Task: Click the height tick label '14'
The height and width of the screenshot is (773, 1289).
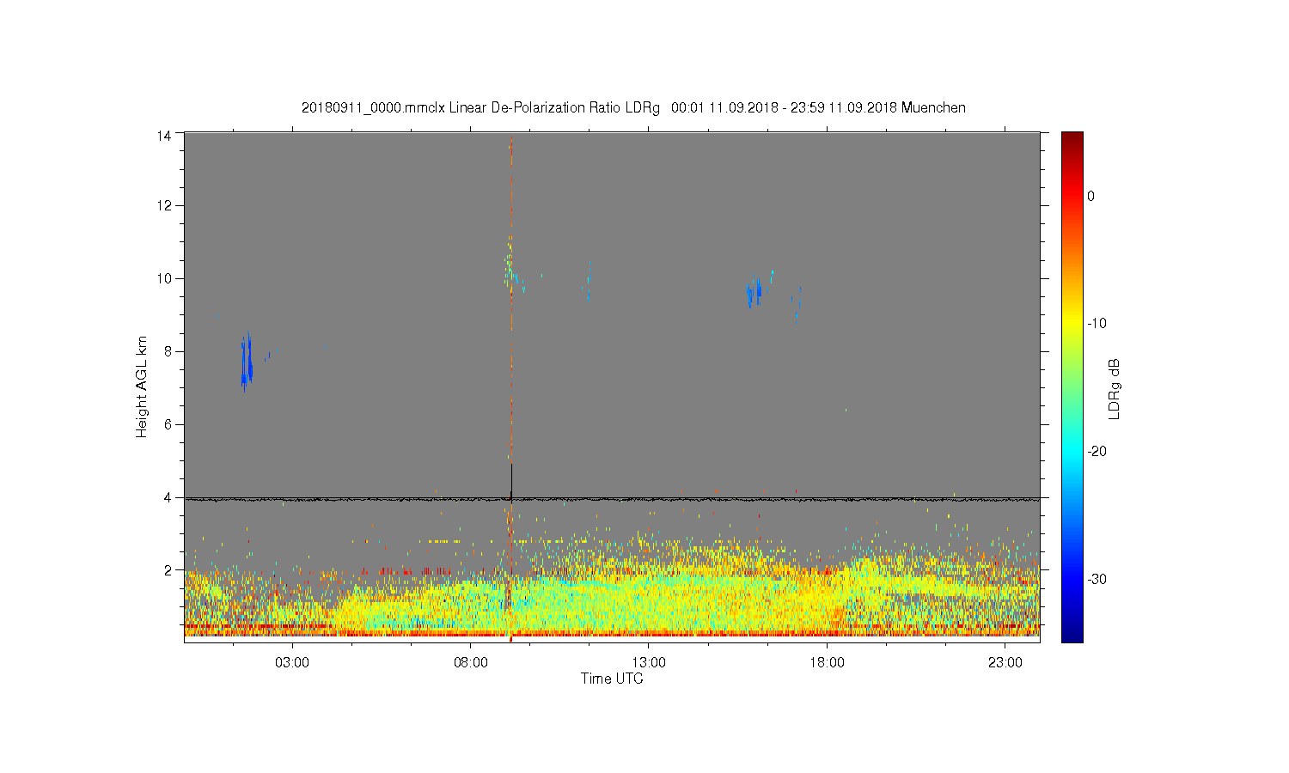Action: point(164,135)
